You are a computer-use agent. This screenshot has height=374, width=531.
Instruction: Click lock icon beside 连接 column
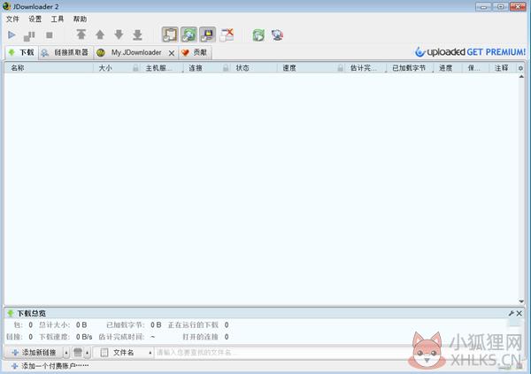click(x=226, y=68)
